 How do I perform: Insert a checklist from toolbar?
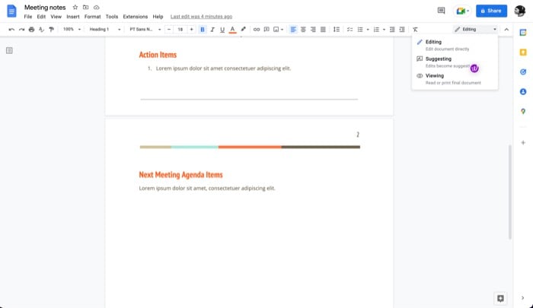(349, 30)
